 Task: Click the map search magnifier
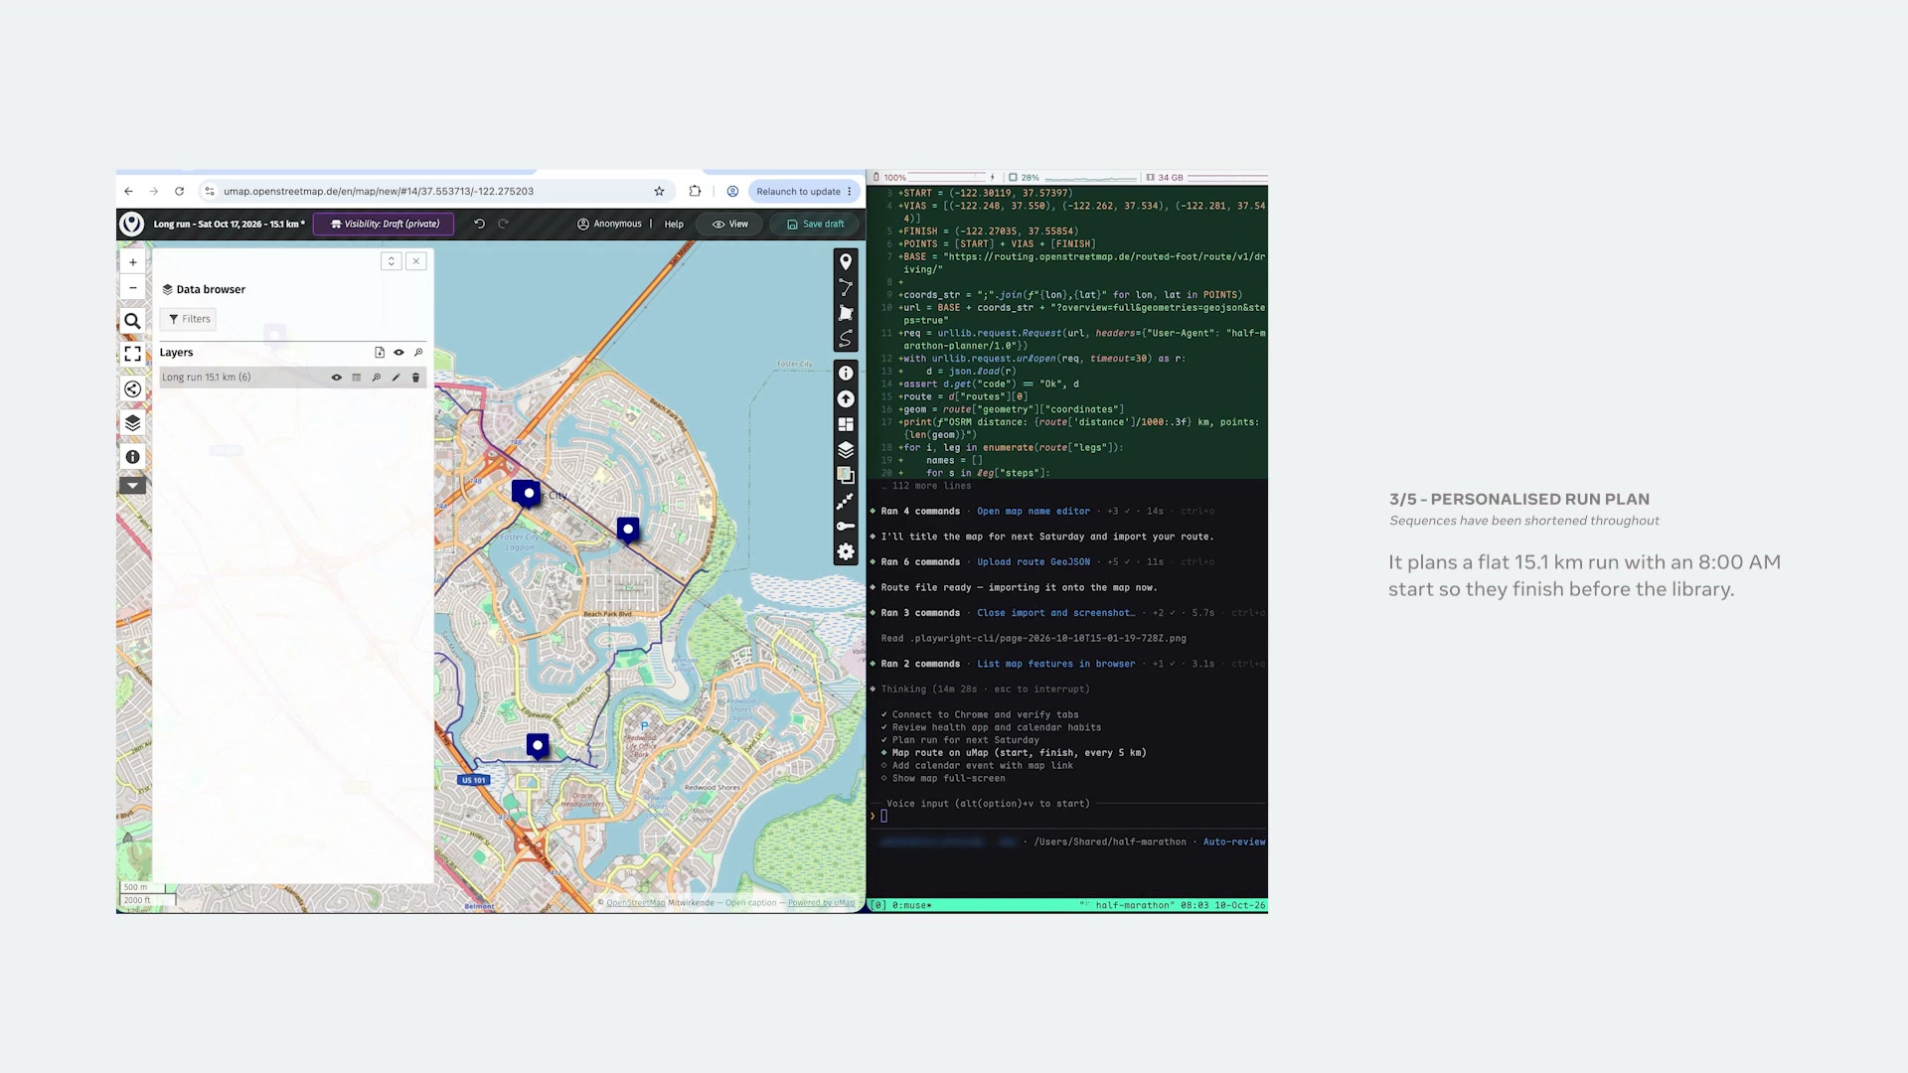click(132, 321)
